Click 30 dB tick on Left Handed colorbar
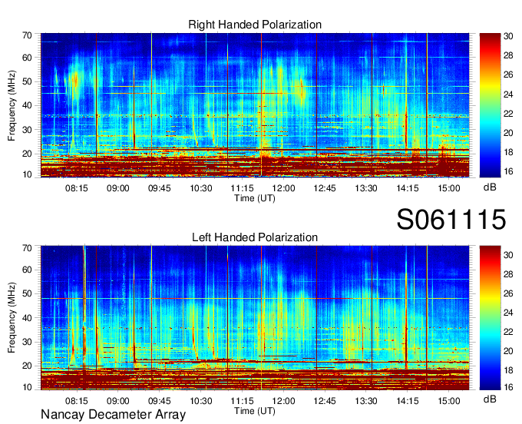Viewport: 522px width, 424px height. point(508,255)
